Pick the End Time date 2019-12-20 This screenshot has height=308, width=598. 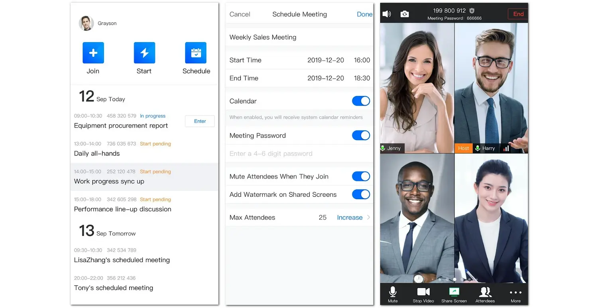326,78
